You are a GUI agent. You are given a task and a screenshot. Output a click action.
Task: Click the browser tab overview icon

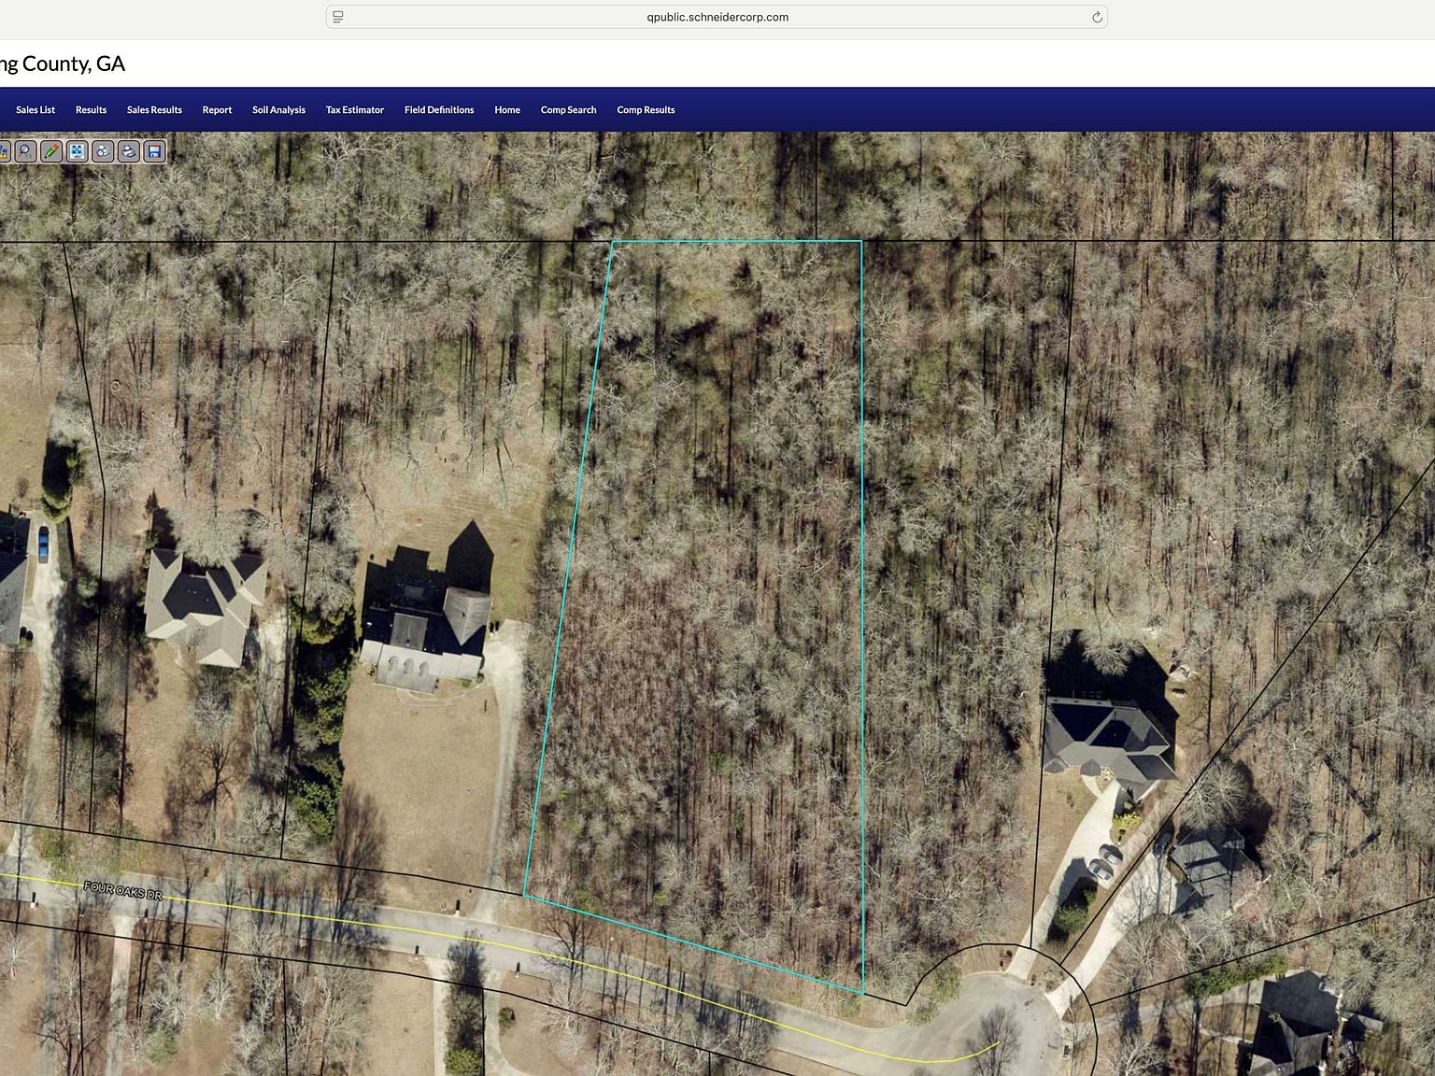click(x=336, y=16)
